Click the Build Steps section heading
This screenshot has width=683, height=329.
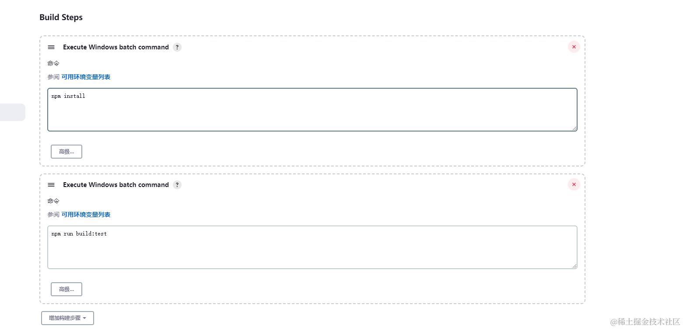click(61, 17)
